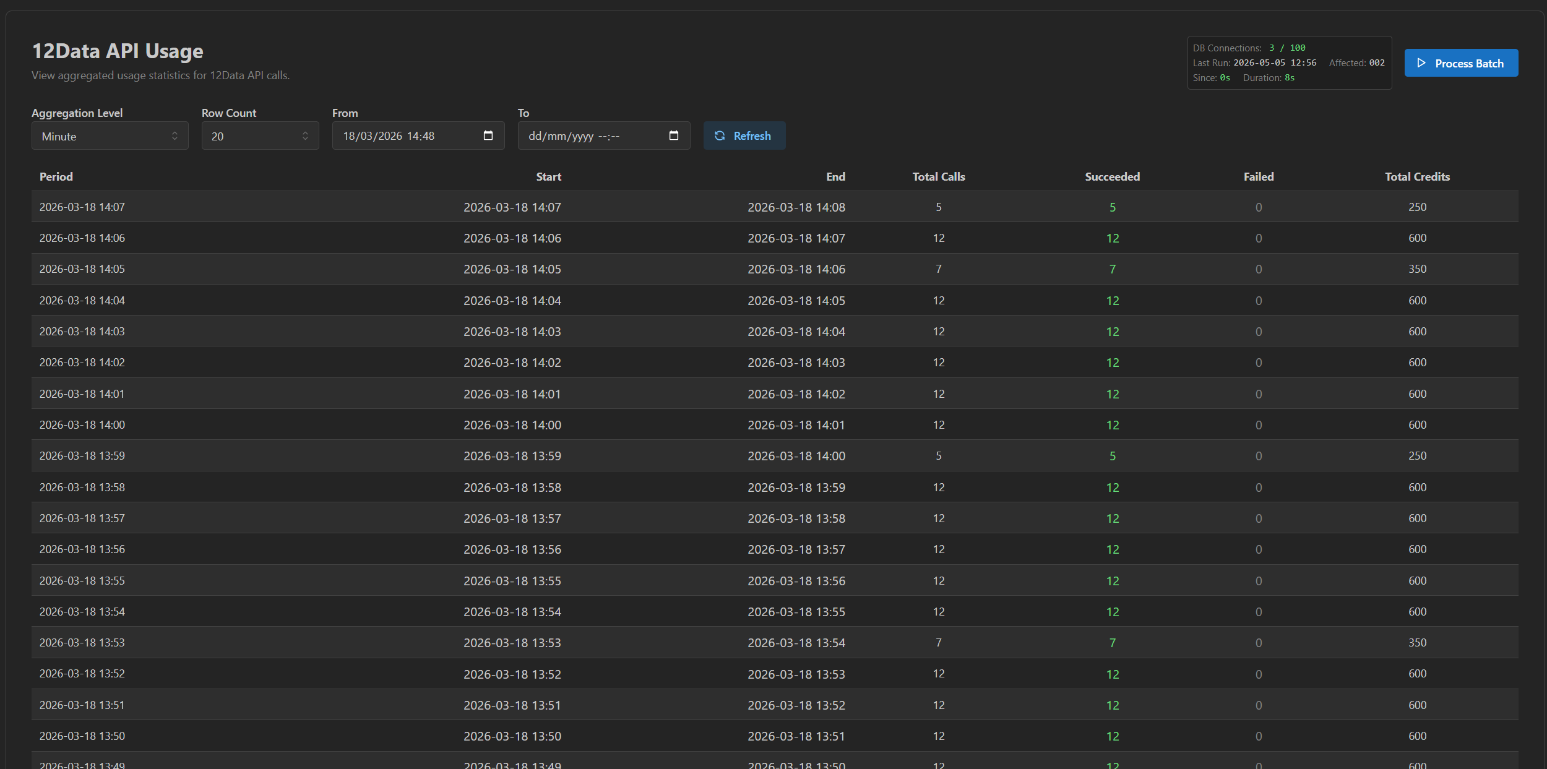Click the Process Batch button

point(1461,63)
